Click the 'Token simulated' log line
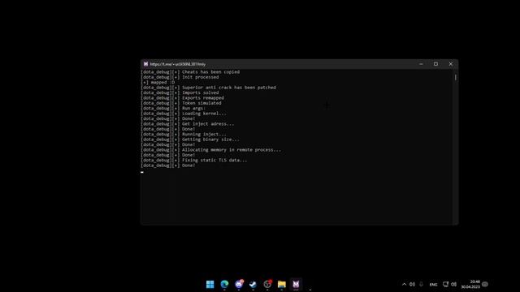This screenshot has height=292, width=520. [181, 103]
